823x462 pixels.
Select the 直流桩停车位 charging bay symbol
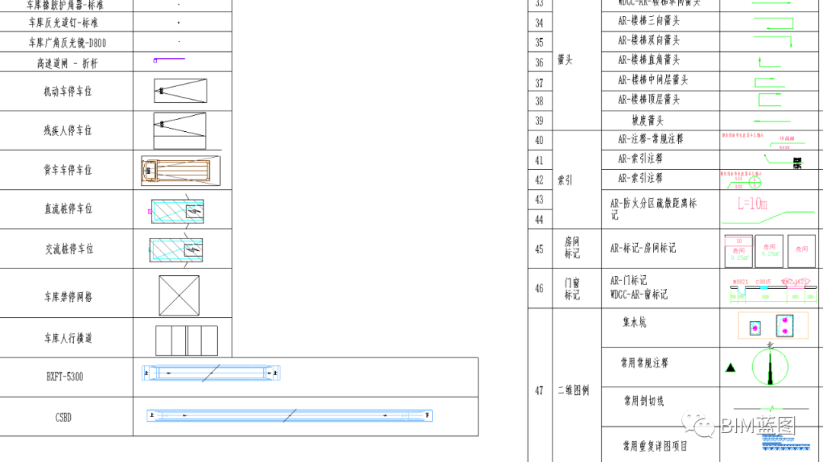(176, 210)
